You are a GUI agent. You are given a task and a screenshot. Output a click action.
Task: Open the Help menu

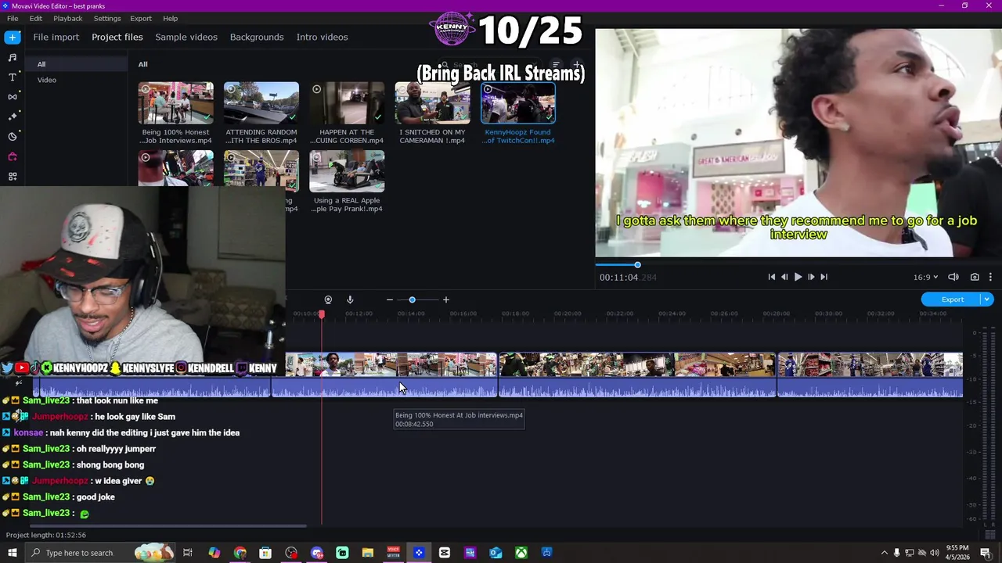(170, 18)
